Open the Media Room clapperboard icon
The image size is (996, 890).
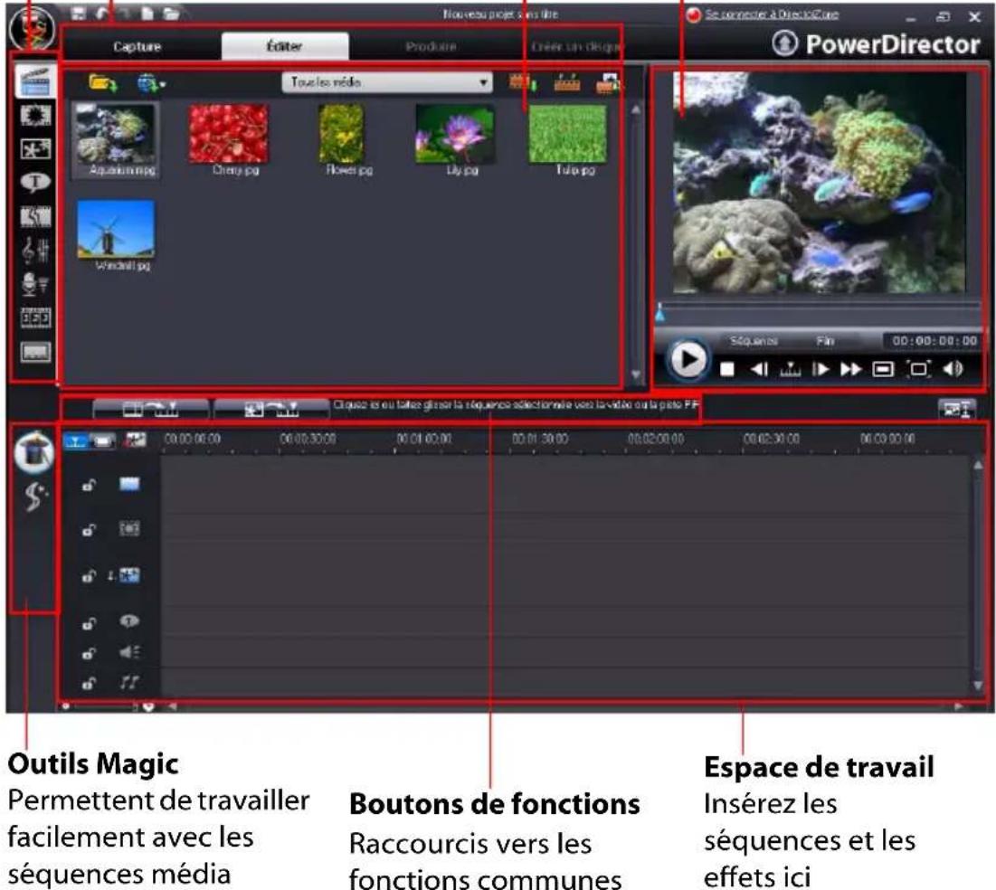tap(35, 80)
